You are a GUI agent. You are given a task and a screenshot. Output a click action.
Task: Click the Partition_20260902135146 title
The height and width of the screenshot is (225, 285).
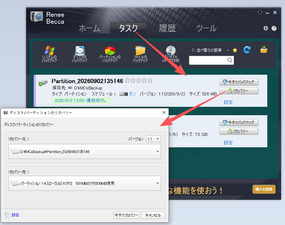pyautogui.click(x=87, y=81)
